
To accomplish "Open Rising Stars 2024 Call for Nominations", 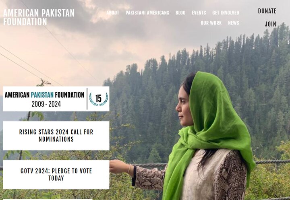I will coord(56,136).
